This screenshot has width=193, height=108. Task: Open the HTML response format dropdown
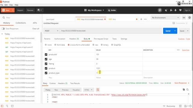point(88,90)
